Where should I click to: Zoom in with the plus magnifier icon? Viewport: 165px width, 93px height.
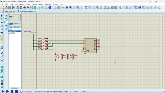[70, 7]
